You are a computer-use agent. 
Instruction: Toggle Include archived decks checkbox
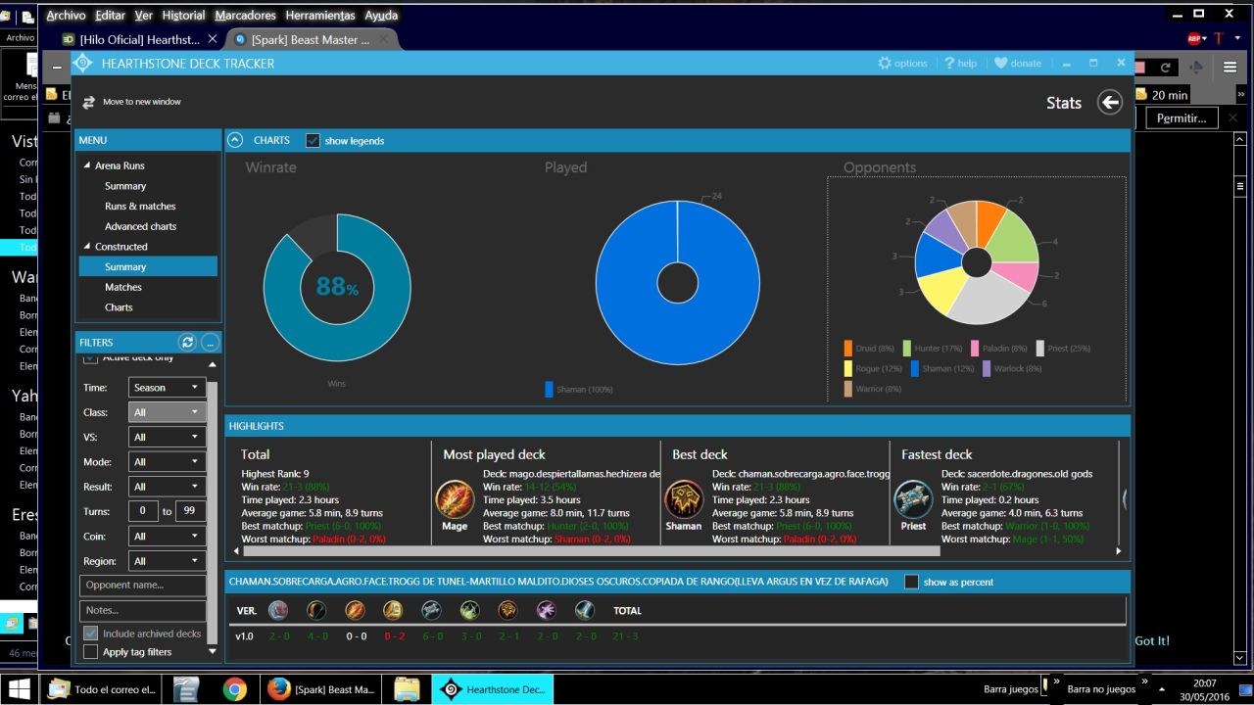(90, 634)
